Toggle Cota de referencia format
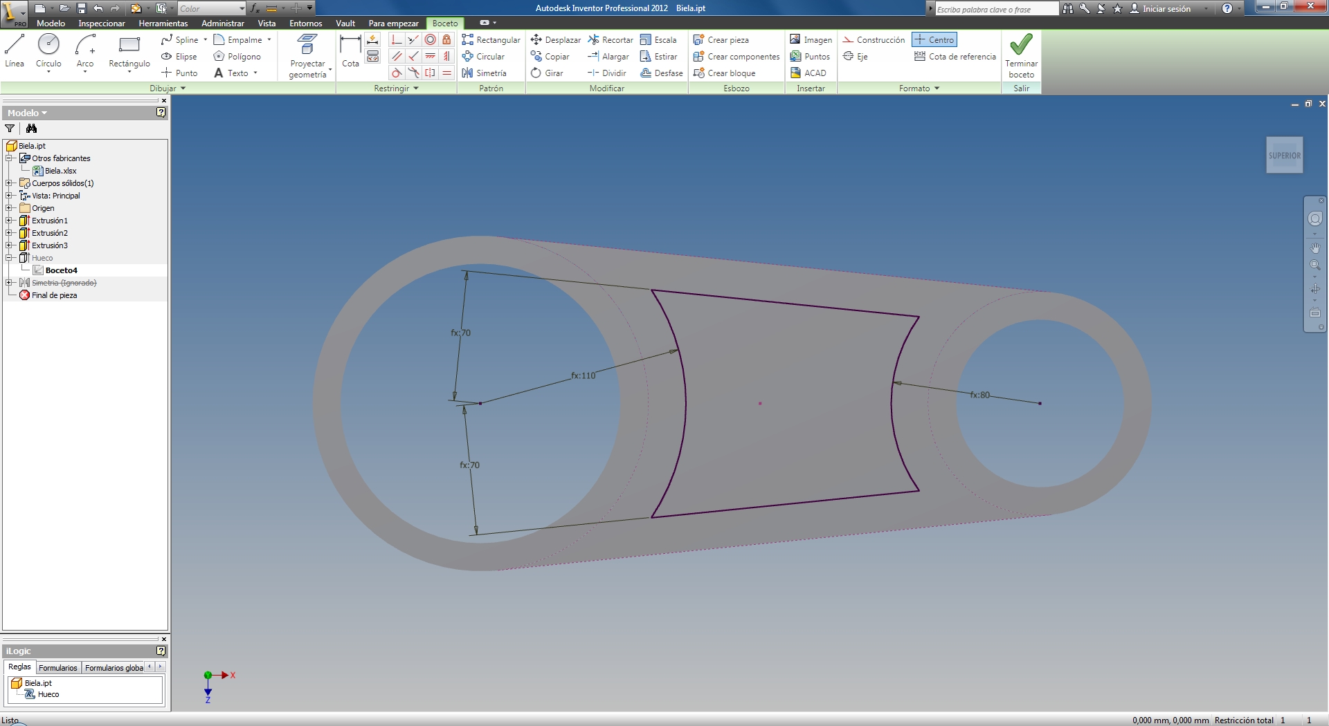 coord(955,57)
